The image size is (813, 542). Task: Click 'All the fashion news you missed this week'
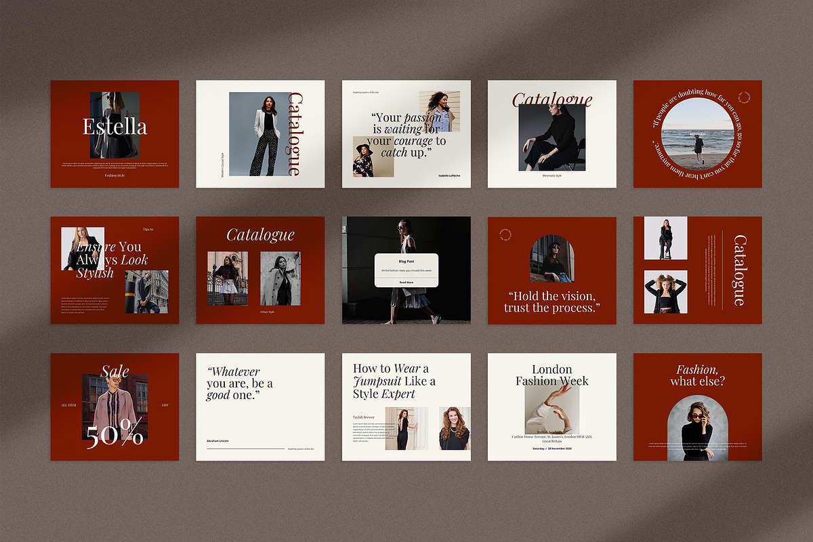(x=406, y=270)
